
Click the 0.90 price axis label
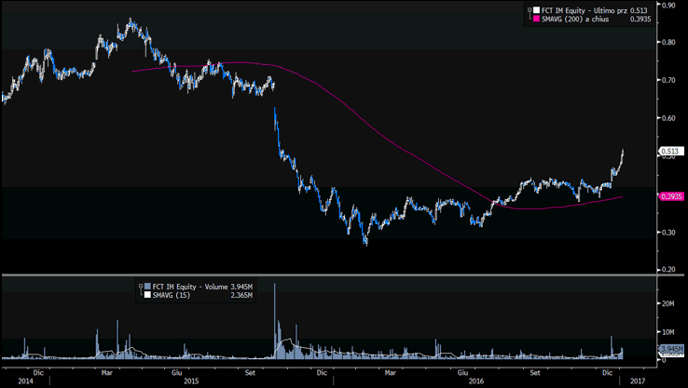click(x=668, y=5)
